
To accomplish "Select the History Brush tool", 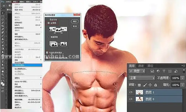I will click(x=2, y=42).
